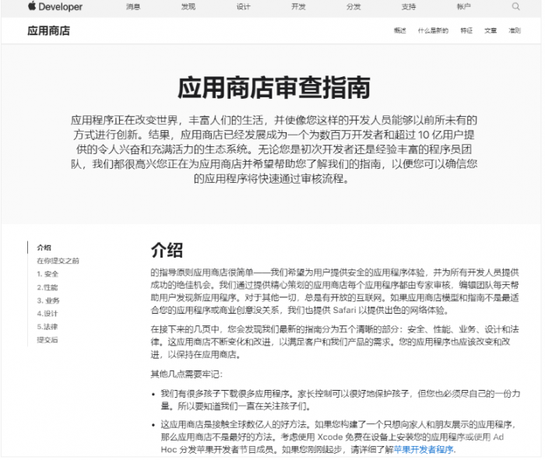Open the 开发 navigation item
This screenshot has height=460, width=545.
click(x=298, y=6)
